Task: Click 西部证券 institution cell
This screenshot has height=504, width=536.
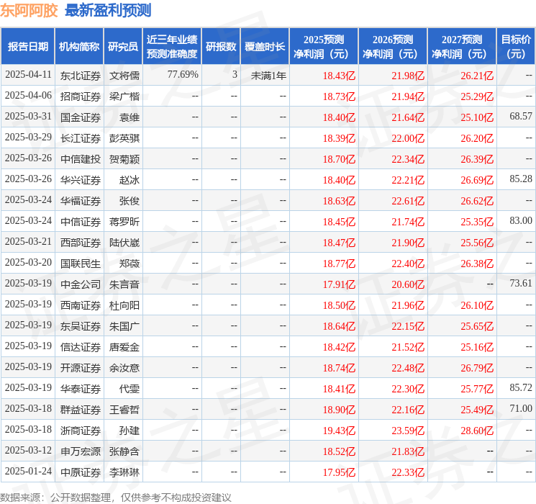Action: pos(81,243)
